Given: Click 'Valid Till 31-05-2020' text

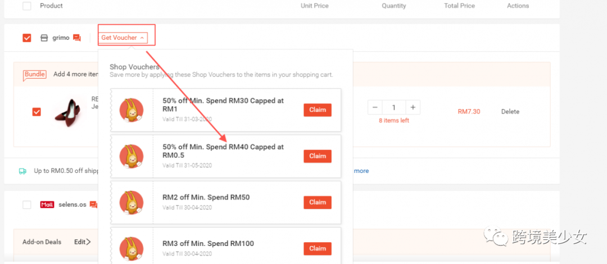Looking at the screenshot, I should tap(187, 165).
